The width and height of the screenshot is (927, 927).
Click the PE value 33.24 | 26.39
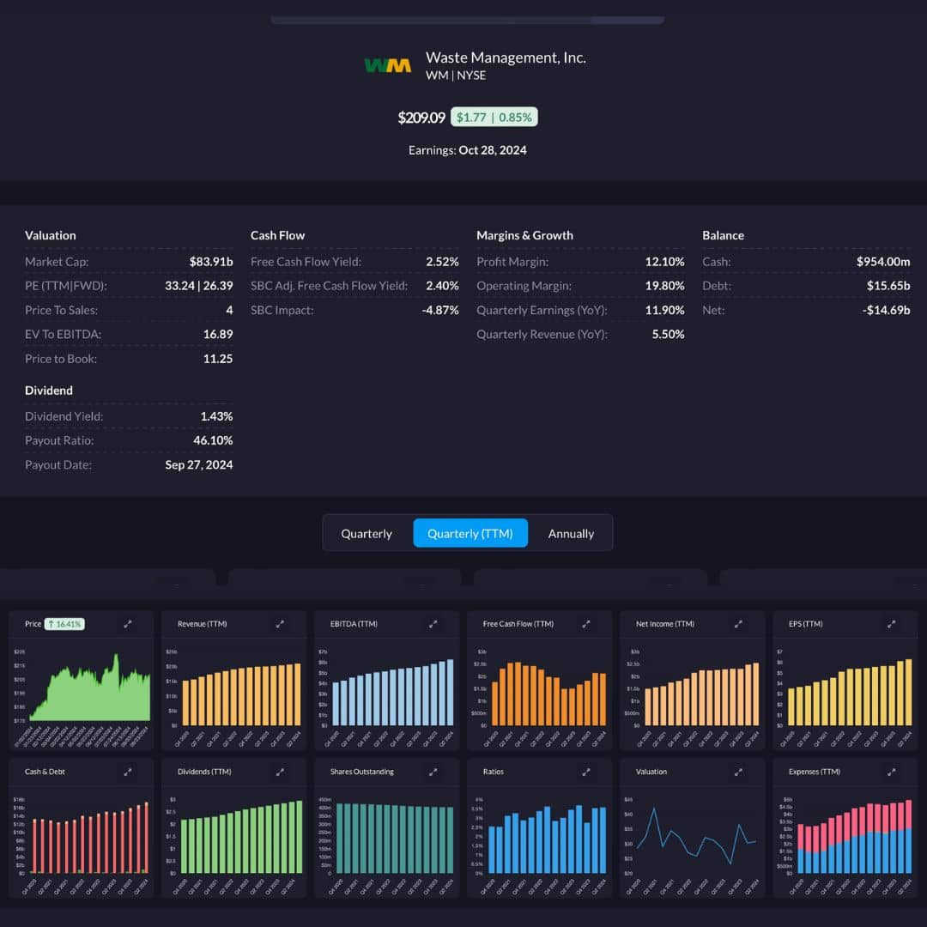(198, 286)
